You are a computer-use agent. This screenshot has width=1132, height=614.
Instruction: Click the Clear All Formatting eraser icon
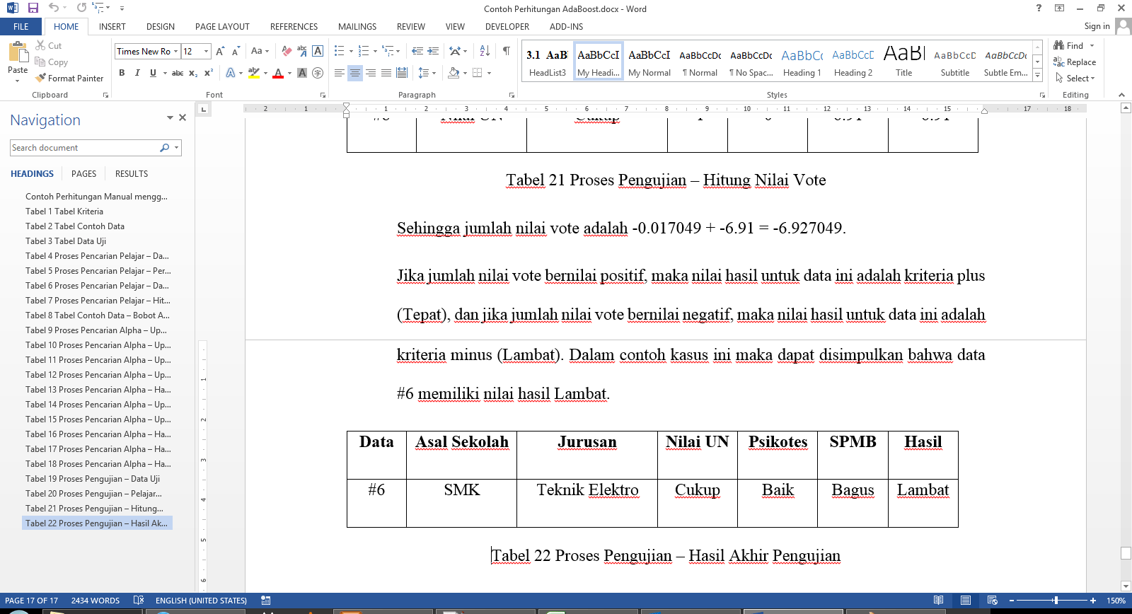pos(287,51)
